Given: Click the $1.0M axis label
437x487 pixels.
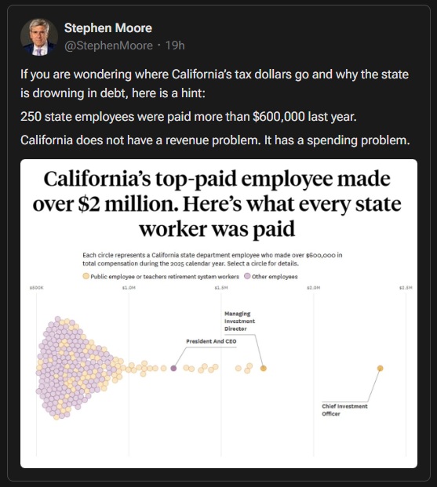Looking at the screenshot, I should pyautogui.click(x=129, y=288).
